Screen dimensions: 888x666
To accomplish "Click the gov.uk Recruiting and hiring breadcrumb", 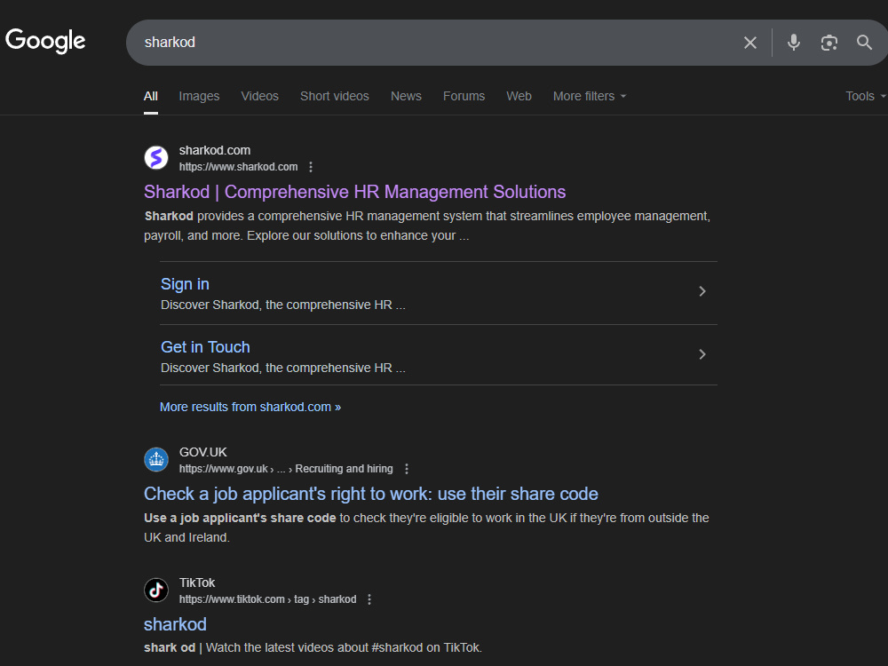I will click(x=286, y=469).
